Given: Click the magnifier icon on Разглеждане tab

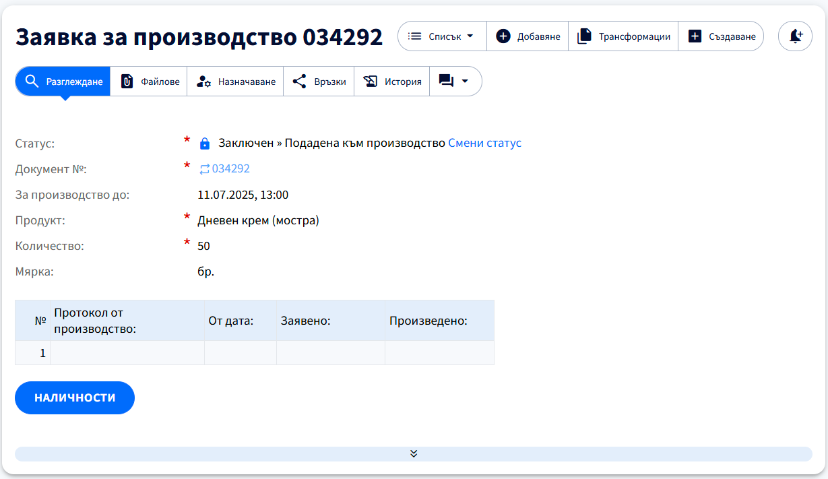Looking at the screenshot, I should click(x=32, y=81).
